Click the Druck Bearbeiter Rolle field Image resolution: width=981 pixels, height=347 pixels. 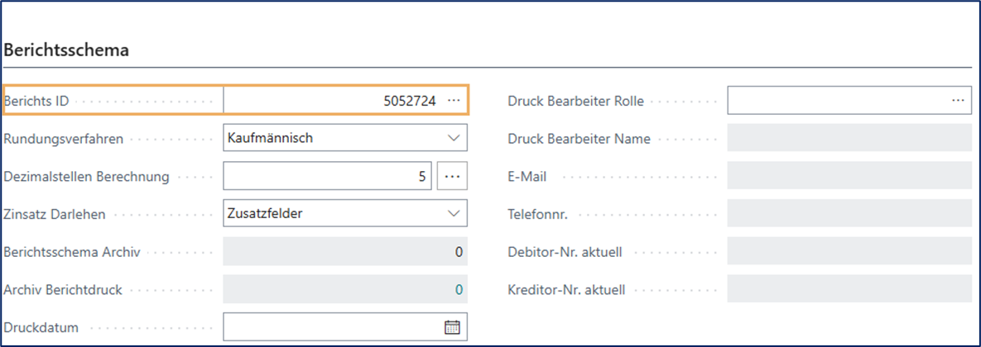tap(836, 101)
